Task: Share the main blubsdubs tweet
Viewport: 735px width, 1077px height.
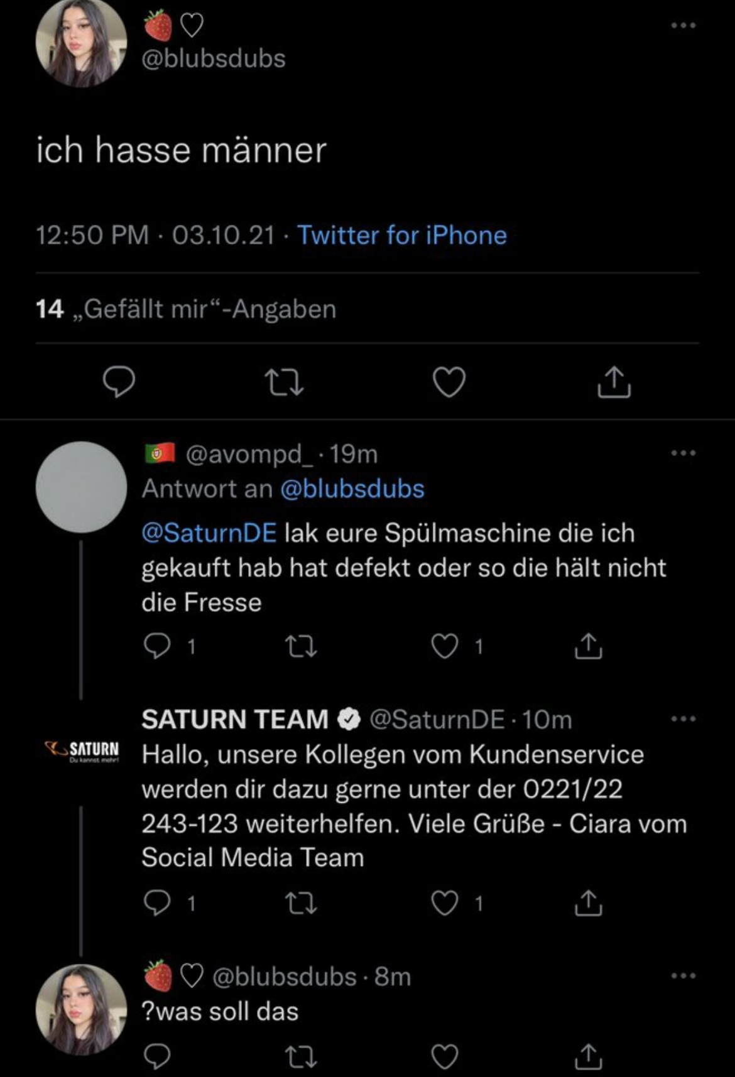Action: tap(613, 382)
